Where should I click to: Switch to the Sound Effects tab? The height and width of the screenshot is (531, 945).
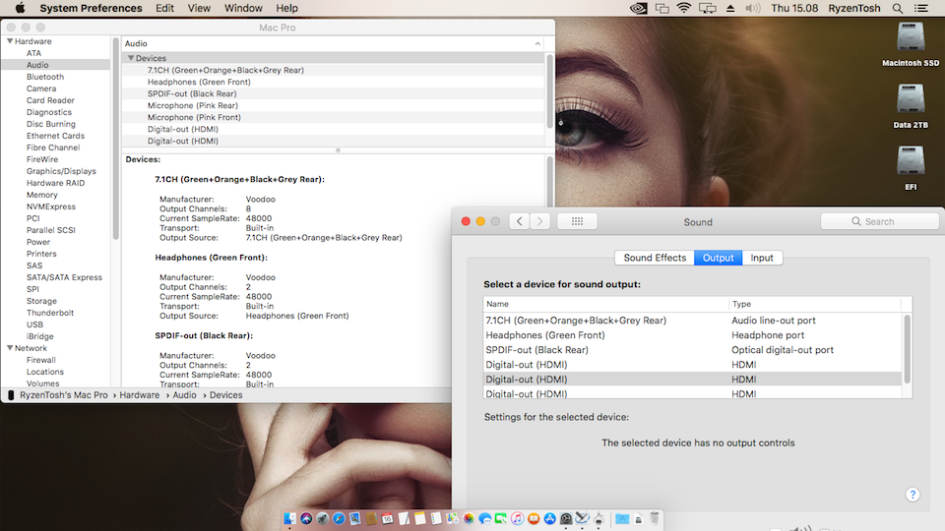pos(655,258)
